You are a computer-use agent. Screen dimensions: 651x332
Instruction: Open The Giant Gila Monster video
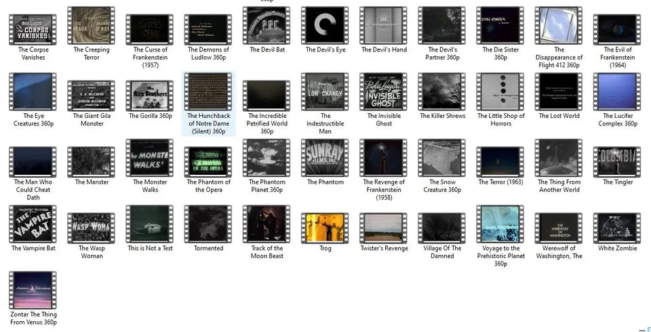point(92,94)
